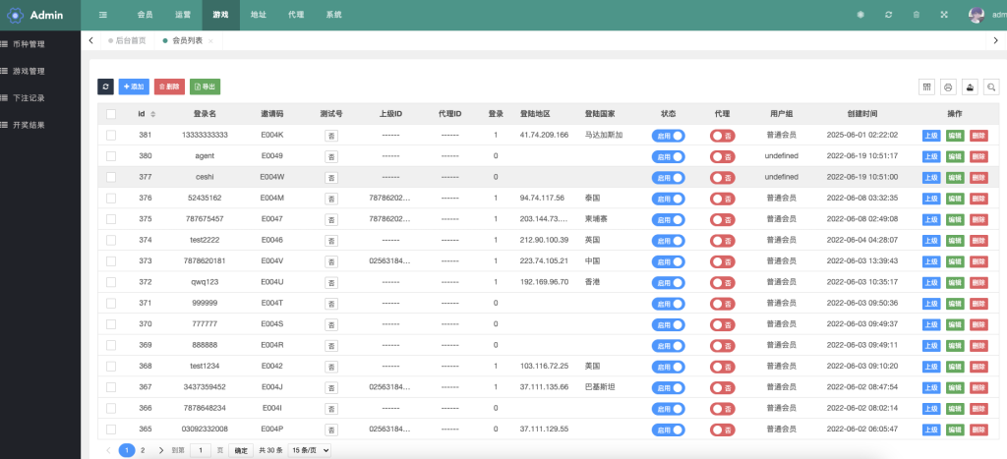Click the 上级 button for user 3437359452
The height and width of the screenshot is (459, 1007).
931,388
